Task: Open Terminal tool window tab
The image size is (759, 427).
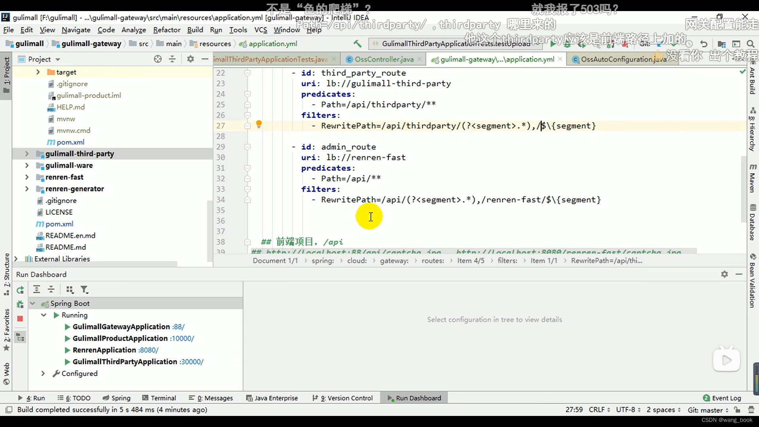Action: pos(159,398)
